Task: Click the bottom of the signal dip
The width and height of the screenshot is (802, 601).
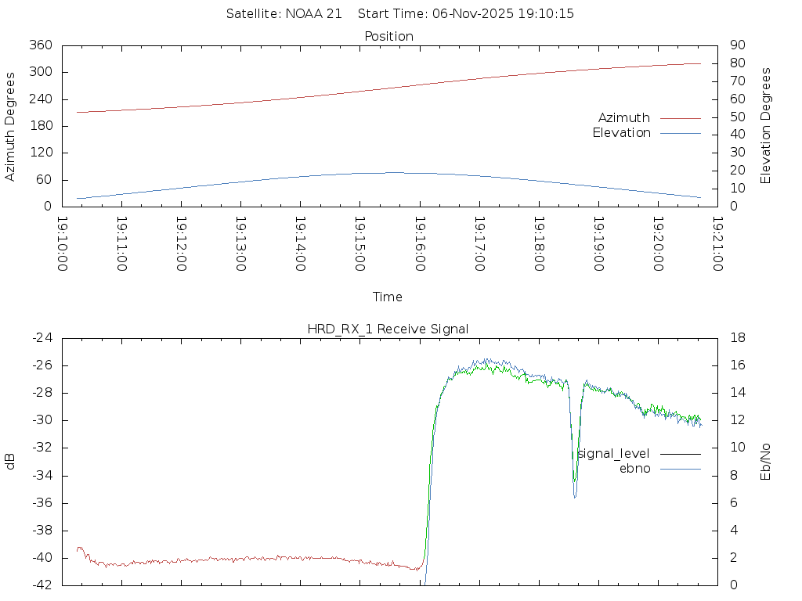Action: point(575,495)
